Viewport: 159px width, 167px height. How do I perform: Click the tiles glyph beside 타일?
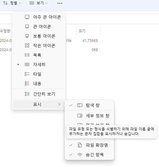(x=27, y=74)
